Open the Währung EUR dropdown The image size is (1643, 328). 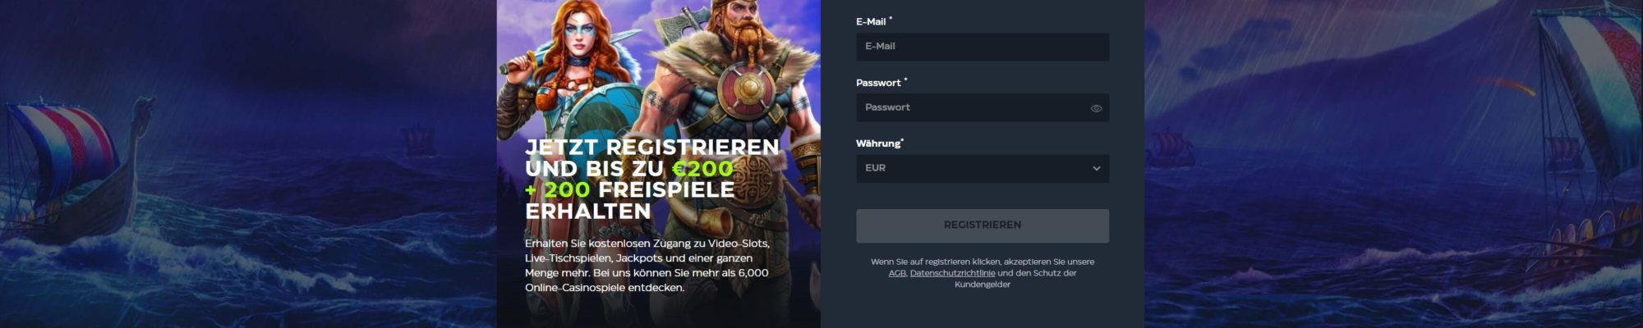[983, 168]
